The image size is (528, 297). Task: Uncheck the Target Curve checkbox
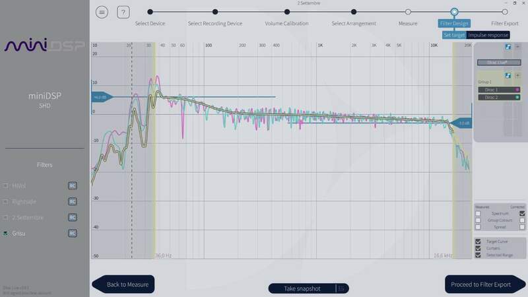(478, 242)
